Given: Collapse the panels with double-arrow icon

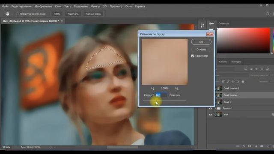Looking at the screenshot, I should [x=204, y=19].
